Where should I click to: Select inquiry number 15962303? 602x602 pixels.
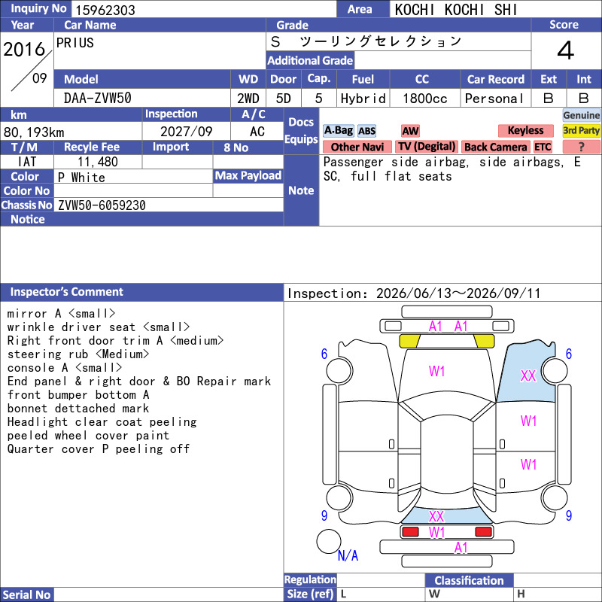[x=105, y=10]
